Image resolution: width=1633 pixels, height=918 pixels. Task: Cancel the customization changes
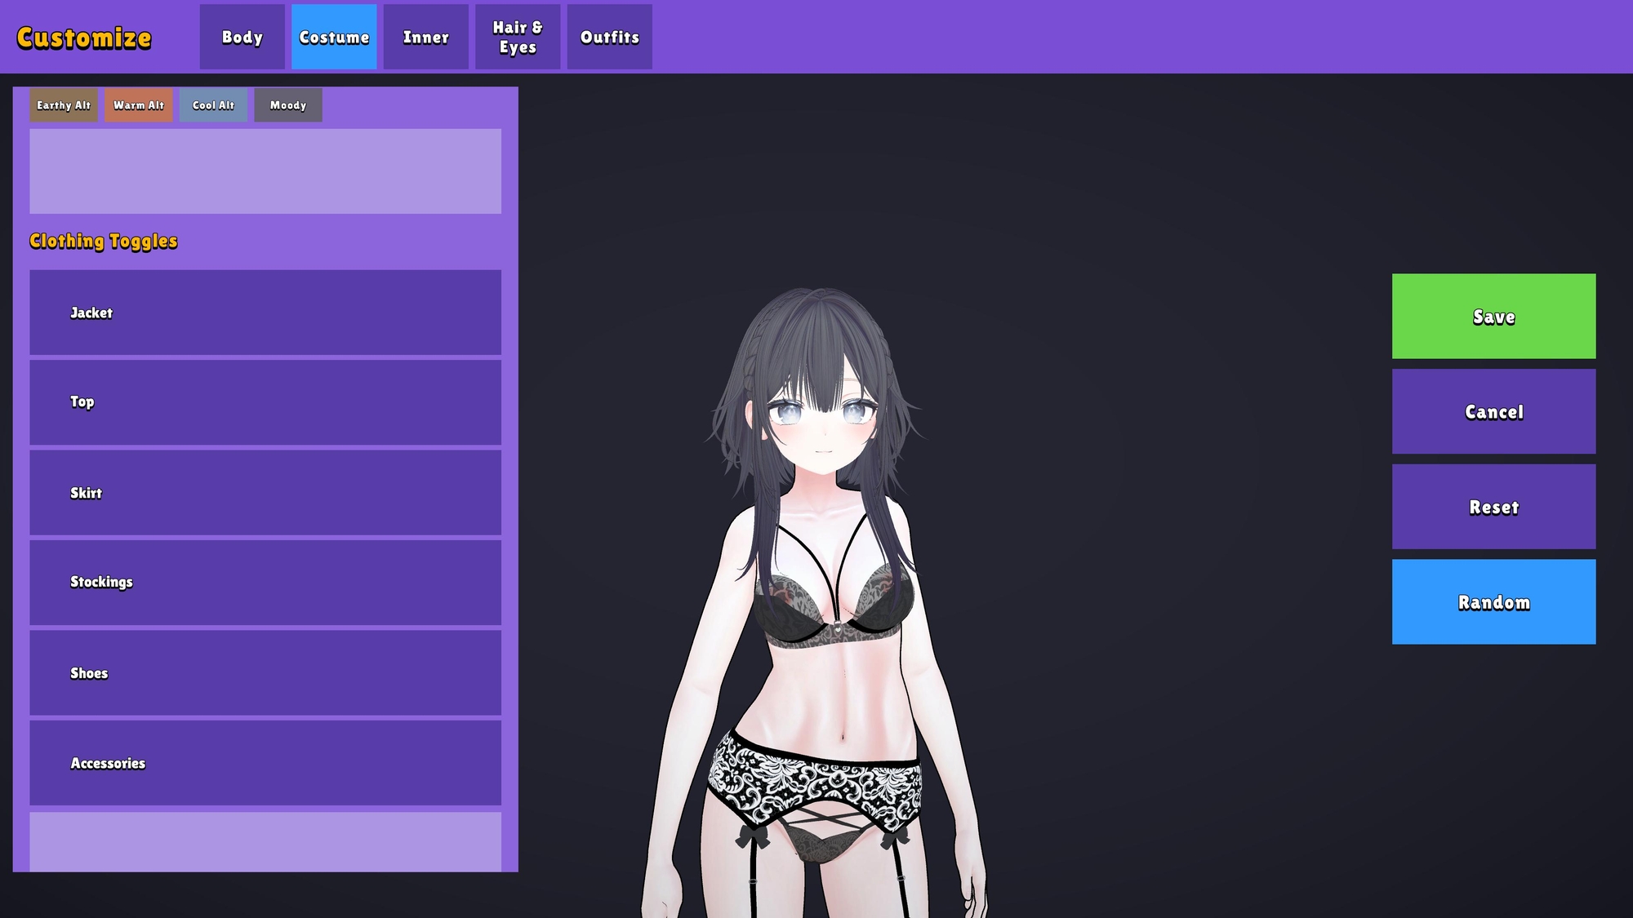[x=1493, y=411]
